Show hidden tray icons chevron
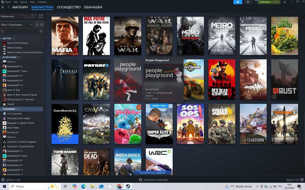 257,187
